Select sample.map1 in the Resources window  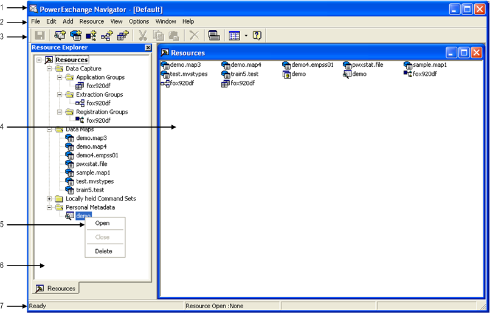[429, 65]
